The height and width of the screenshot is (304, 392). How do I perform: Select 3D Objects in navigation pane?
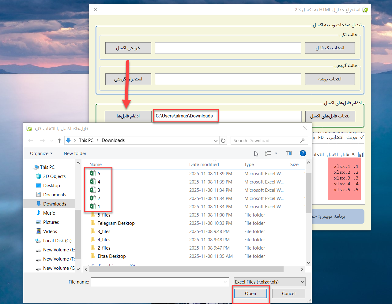point(54,176)
